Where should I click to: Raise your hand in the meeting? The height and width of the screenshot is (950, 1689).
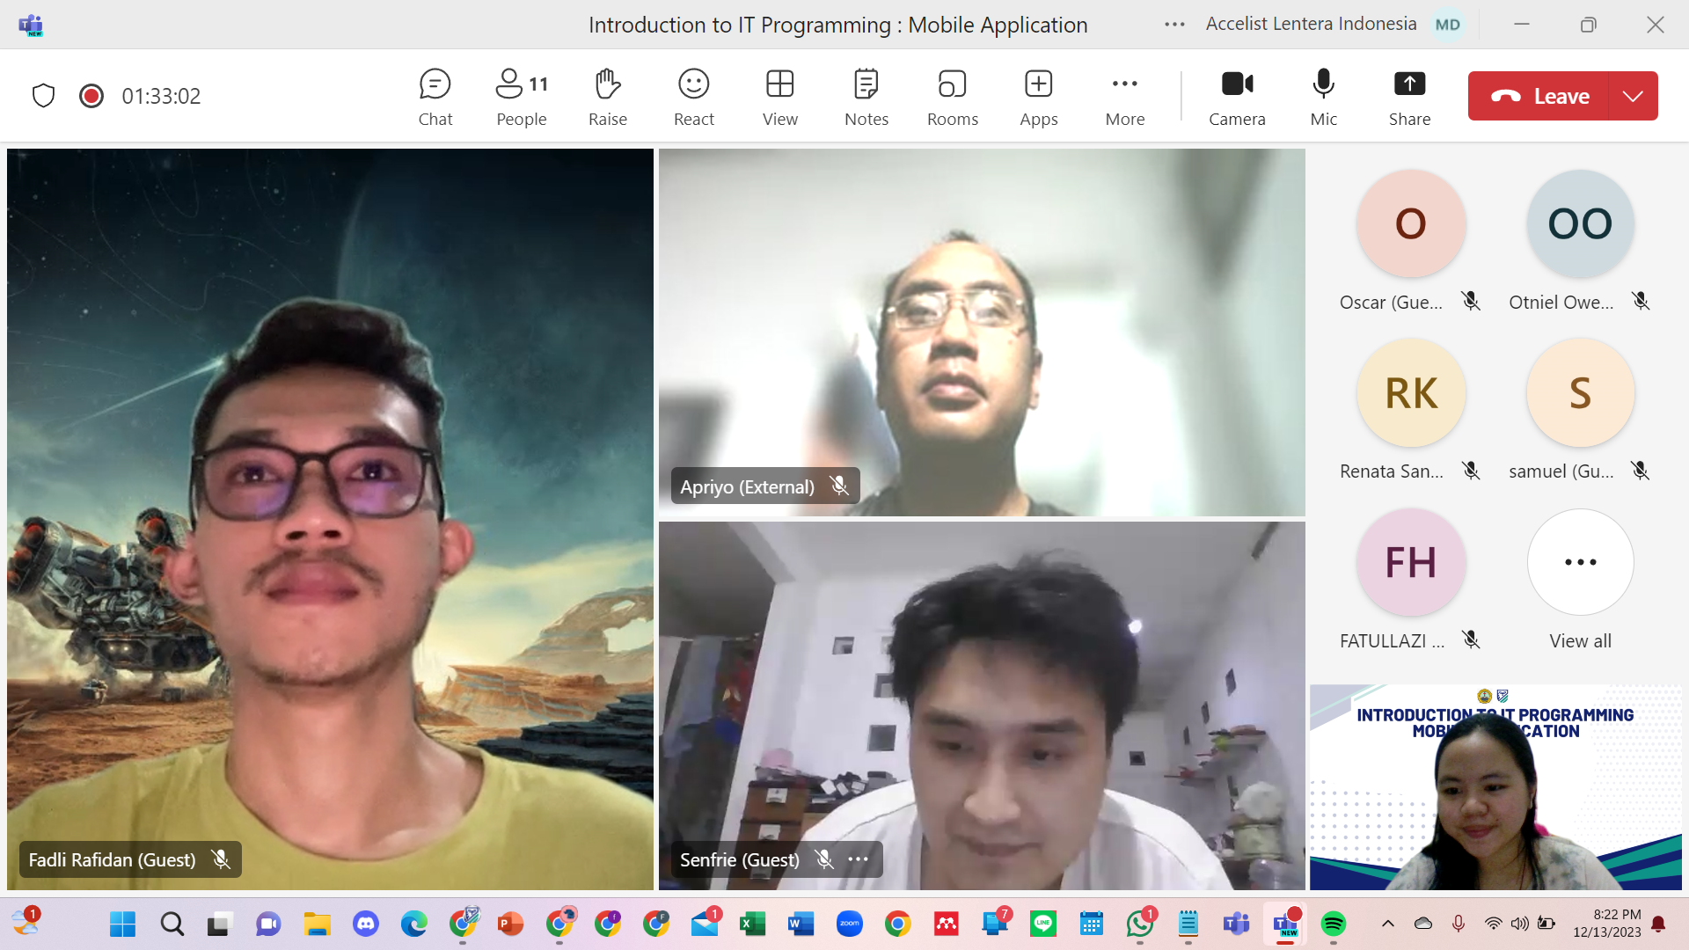tap(607, 97)
